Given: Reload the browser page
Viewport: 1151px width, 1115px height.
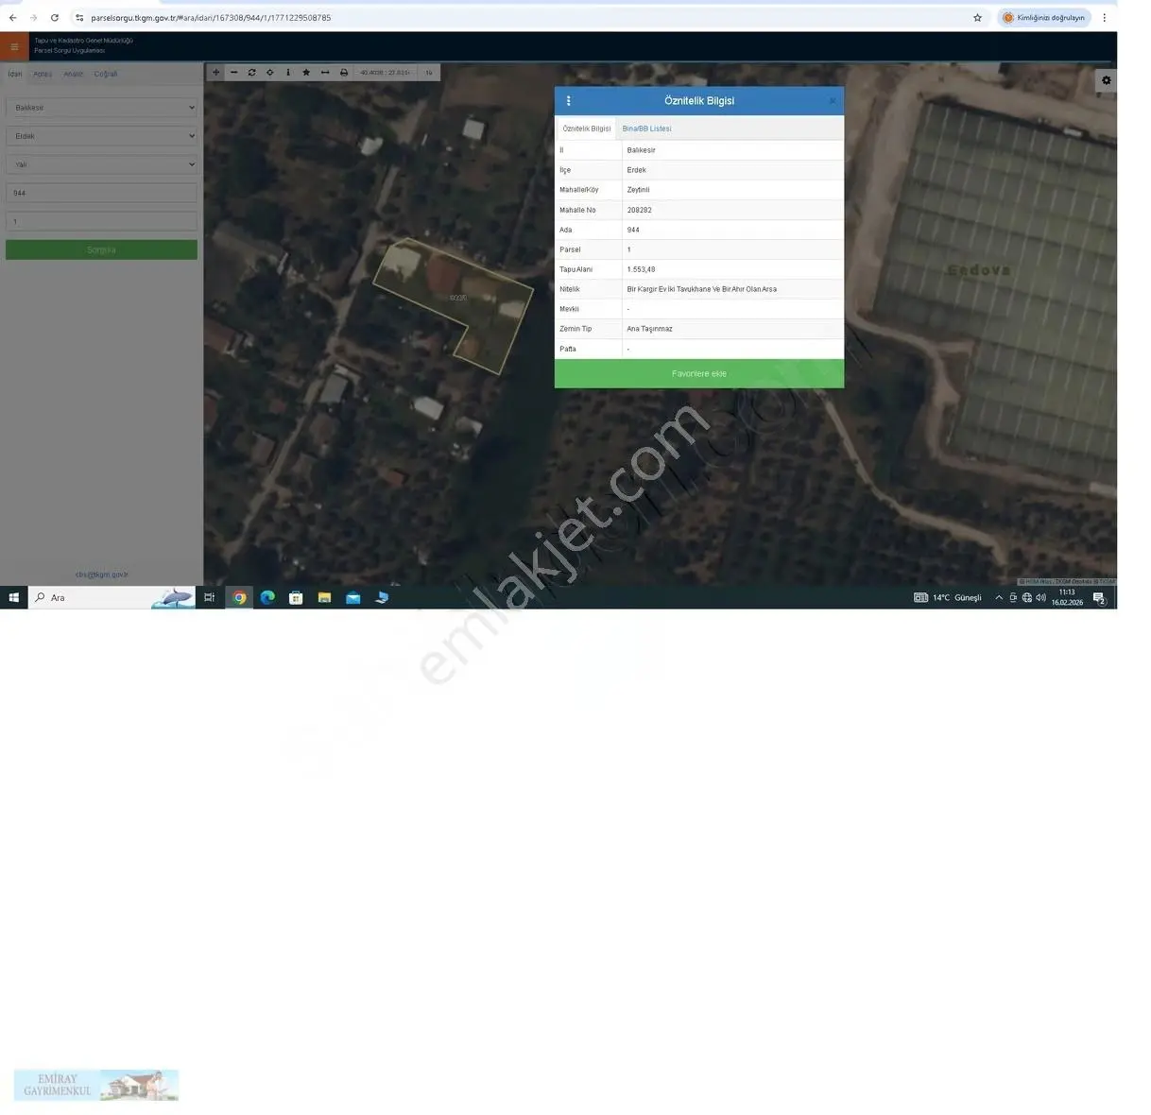Looking at the screenshot, I should tap(55, 18).
